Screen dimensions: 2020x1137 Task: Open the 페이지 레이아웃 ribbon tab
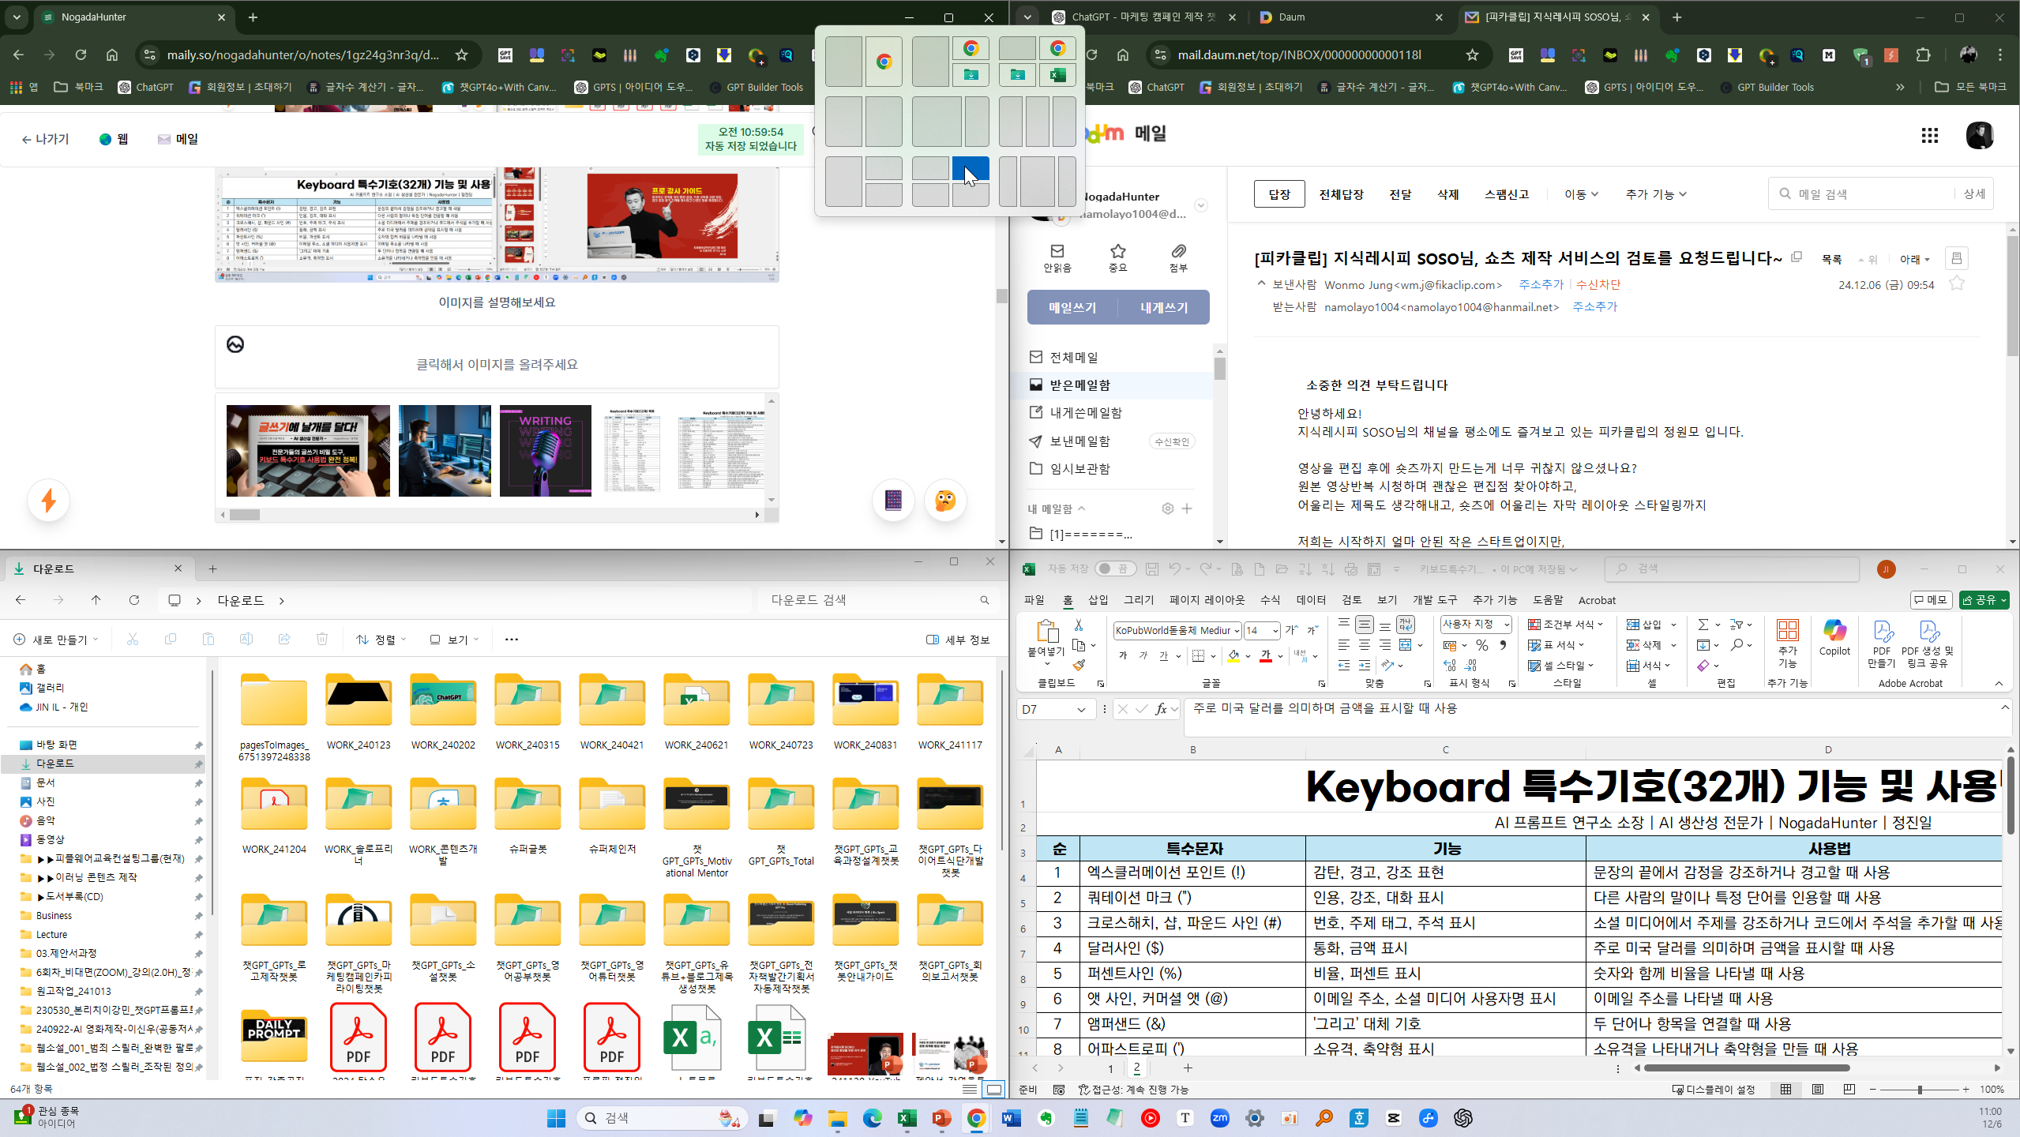(x=1207, y=600)
